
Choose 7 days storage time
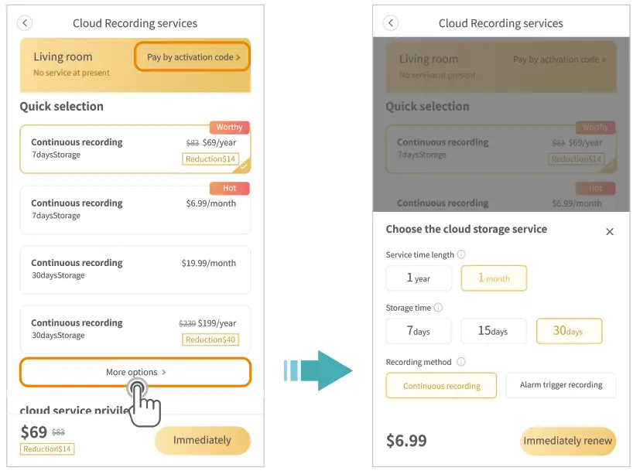(418, 331)
